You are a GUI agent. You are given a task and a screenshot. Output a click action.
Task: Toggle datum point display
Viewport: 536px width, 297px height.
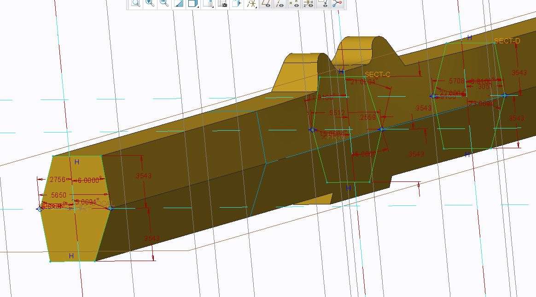[294, 3]
